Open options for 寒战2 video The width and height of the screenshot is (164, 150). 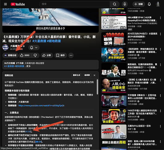pyautogui.click(x=160, y=96)
